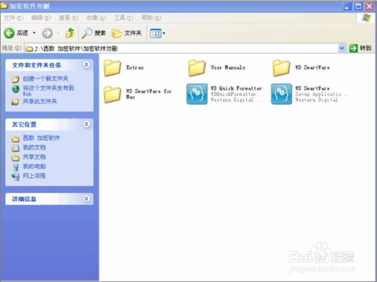
Task: Open 网上邻居 link
Action: point(34,176)
